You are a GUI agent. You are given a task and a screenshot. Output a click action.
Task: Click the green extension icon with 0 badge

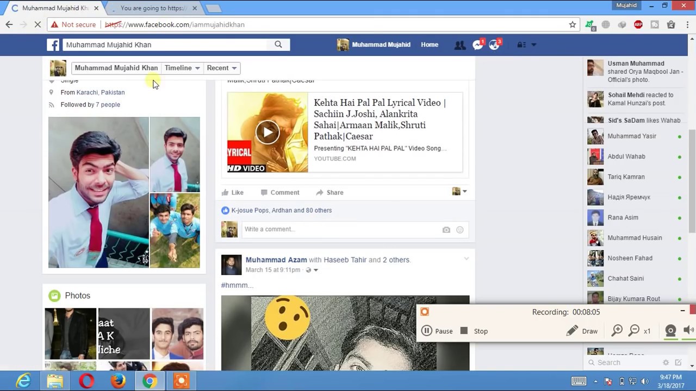(x=590, y=25)
